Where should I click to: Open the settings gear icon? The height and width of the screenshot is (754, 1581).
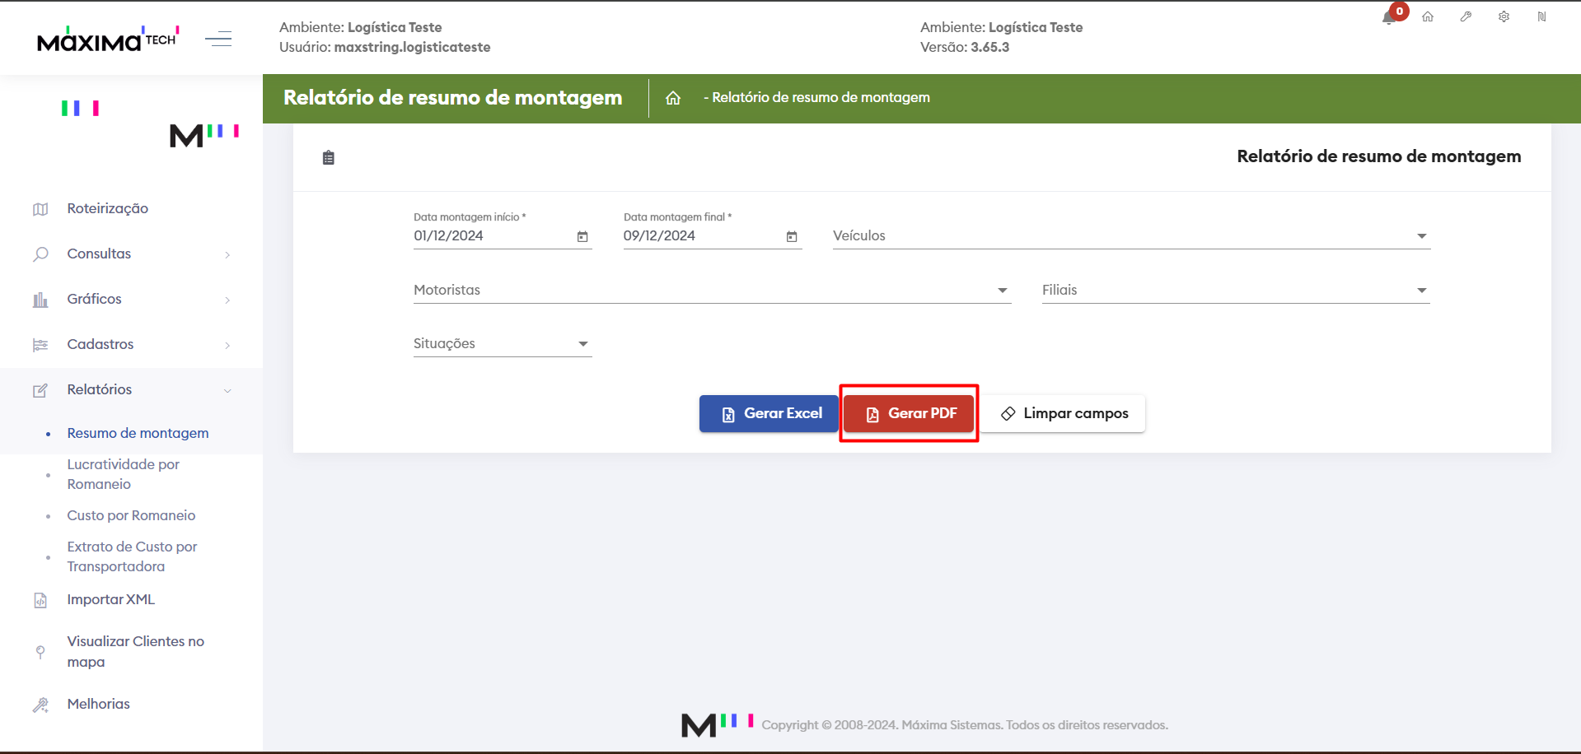point(1504,16)
